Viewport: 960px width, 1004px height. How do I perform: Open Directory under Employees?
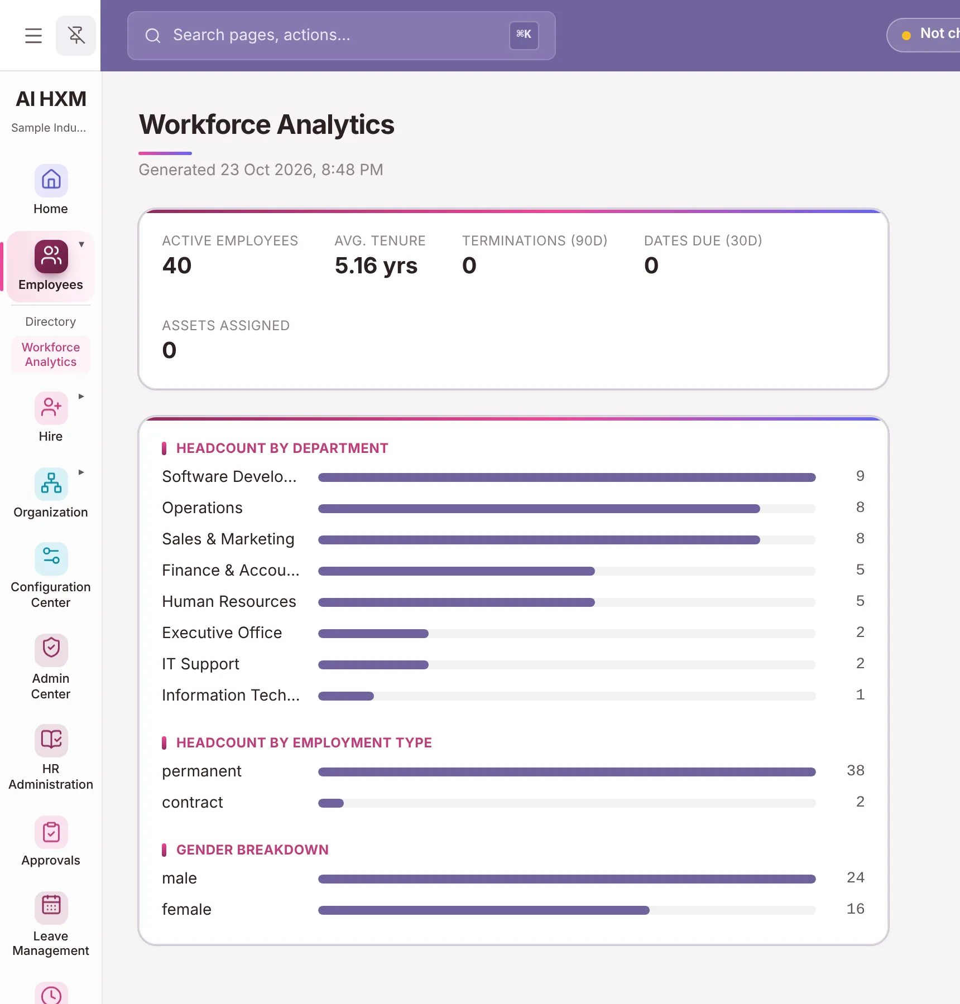[51, 322]
